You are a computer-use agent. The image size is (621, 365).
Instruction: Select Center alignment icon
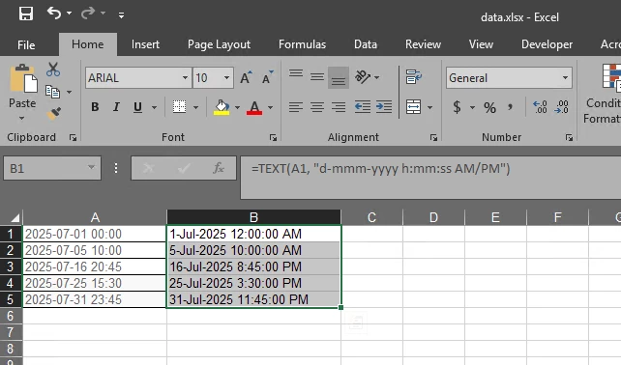click(317, 107)
